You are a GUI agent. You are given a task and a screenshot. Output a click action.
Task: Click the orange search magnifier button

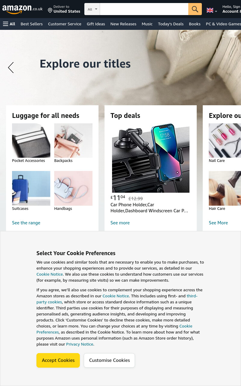click(195, 9)
